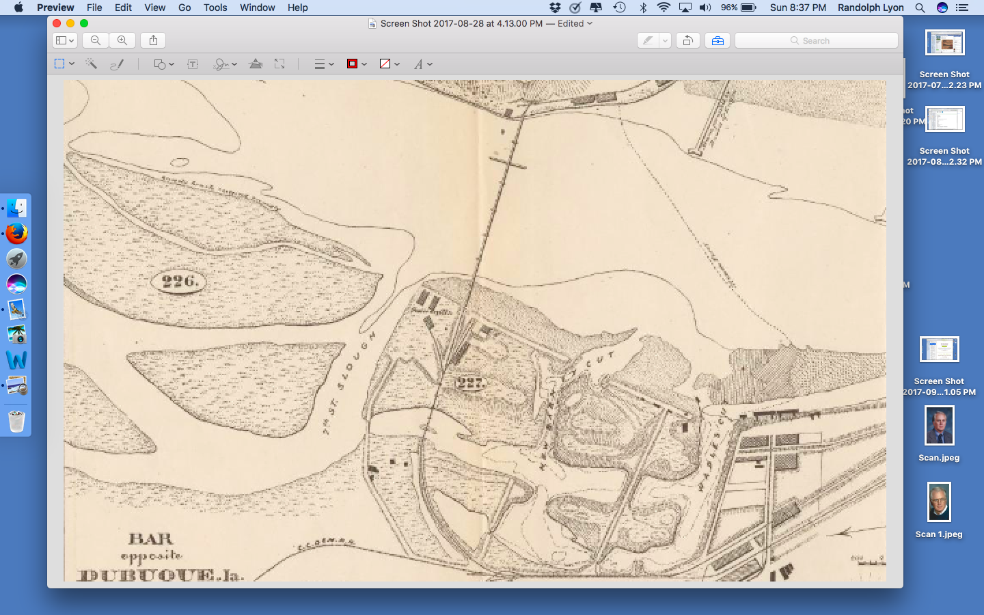The image size is (984, 615).
Task: Add a text box with Text tool
Action: pyautogui.click(x=193, y=64)
